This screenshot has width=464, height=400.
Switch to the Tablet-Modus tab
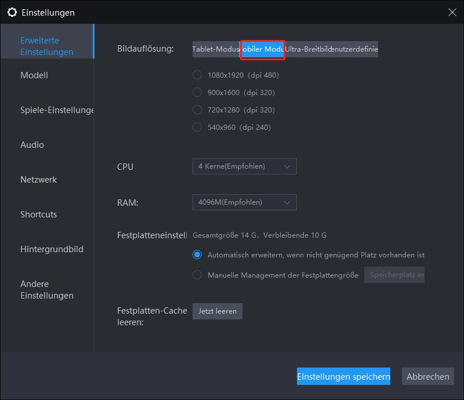coord(216,49)
